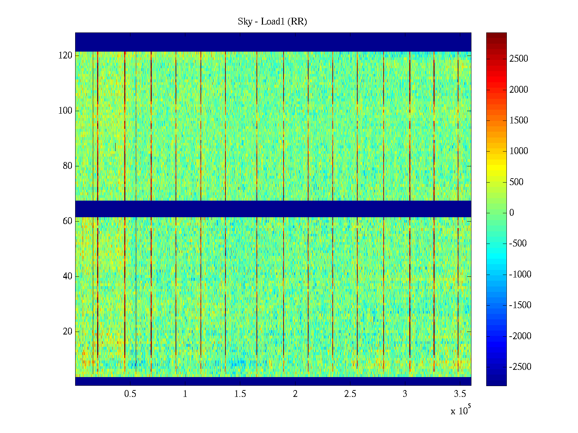Click the x-axis tick label 2.5

[x=350, y=394]
